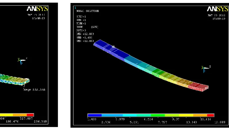Click the XYZ coordinate triad in right plot
Image resolution: width=229 pixels, height=128 pixels.
point(206,69)
